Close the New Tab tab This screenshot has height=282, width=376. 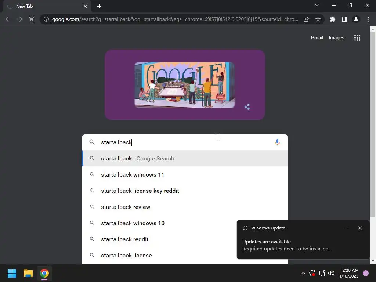[x=85, y=6]
